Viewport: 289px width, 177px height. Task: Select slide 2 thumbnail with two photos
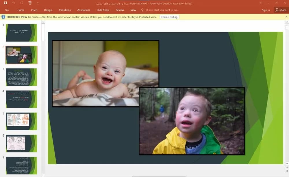click(21, 55)
